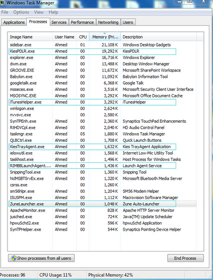Select the KiesPDLR.exe process

point(102,51)
